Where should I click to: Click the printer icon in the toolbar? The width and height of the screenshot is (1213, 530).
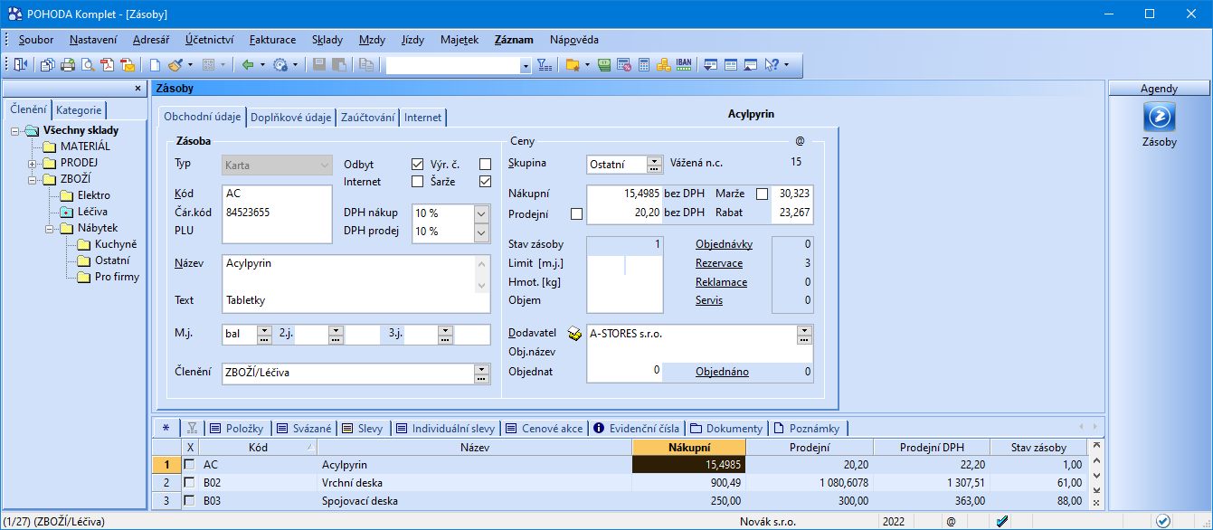click(x=68, y=64)
